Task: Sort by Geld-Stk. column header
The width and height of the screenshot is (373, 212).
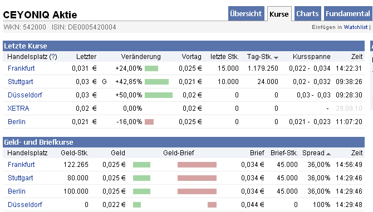Action: point(75,153)
